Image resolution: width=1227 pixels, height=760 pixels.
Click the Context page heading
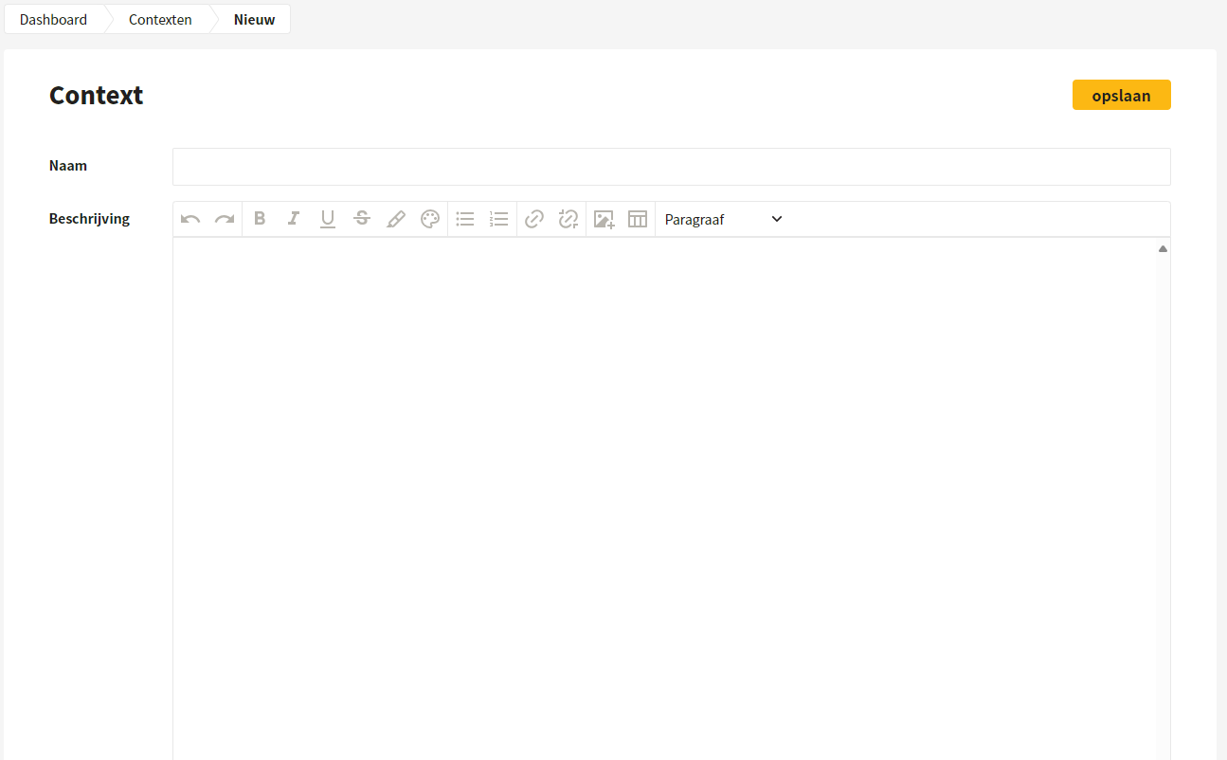[97, 95]
